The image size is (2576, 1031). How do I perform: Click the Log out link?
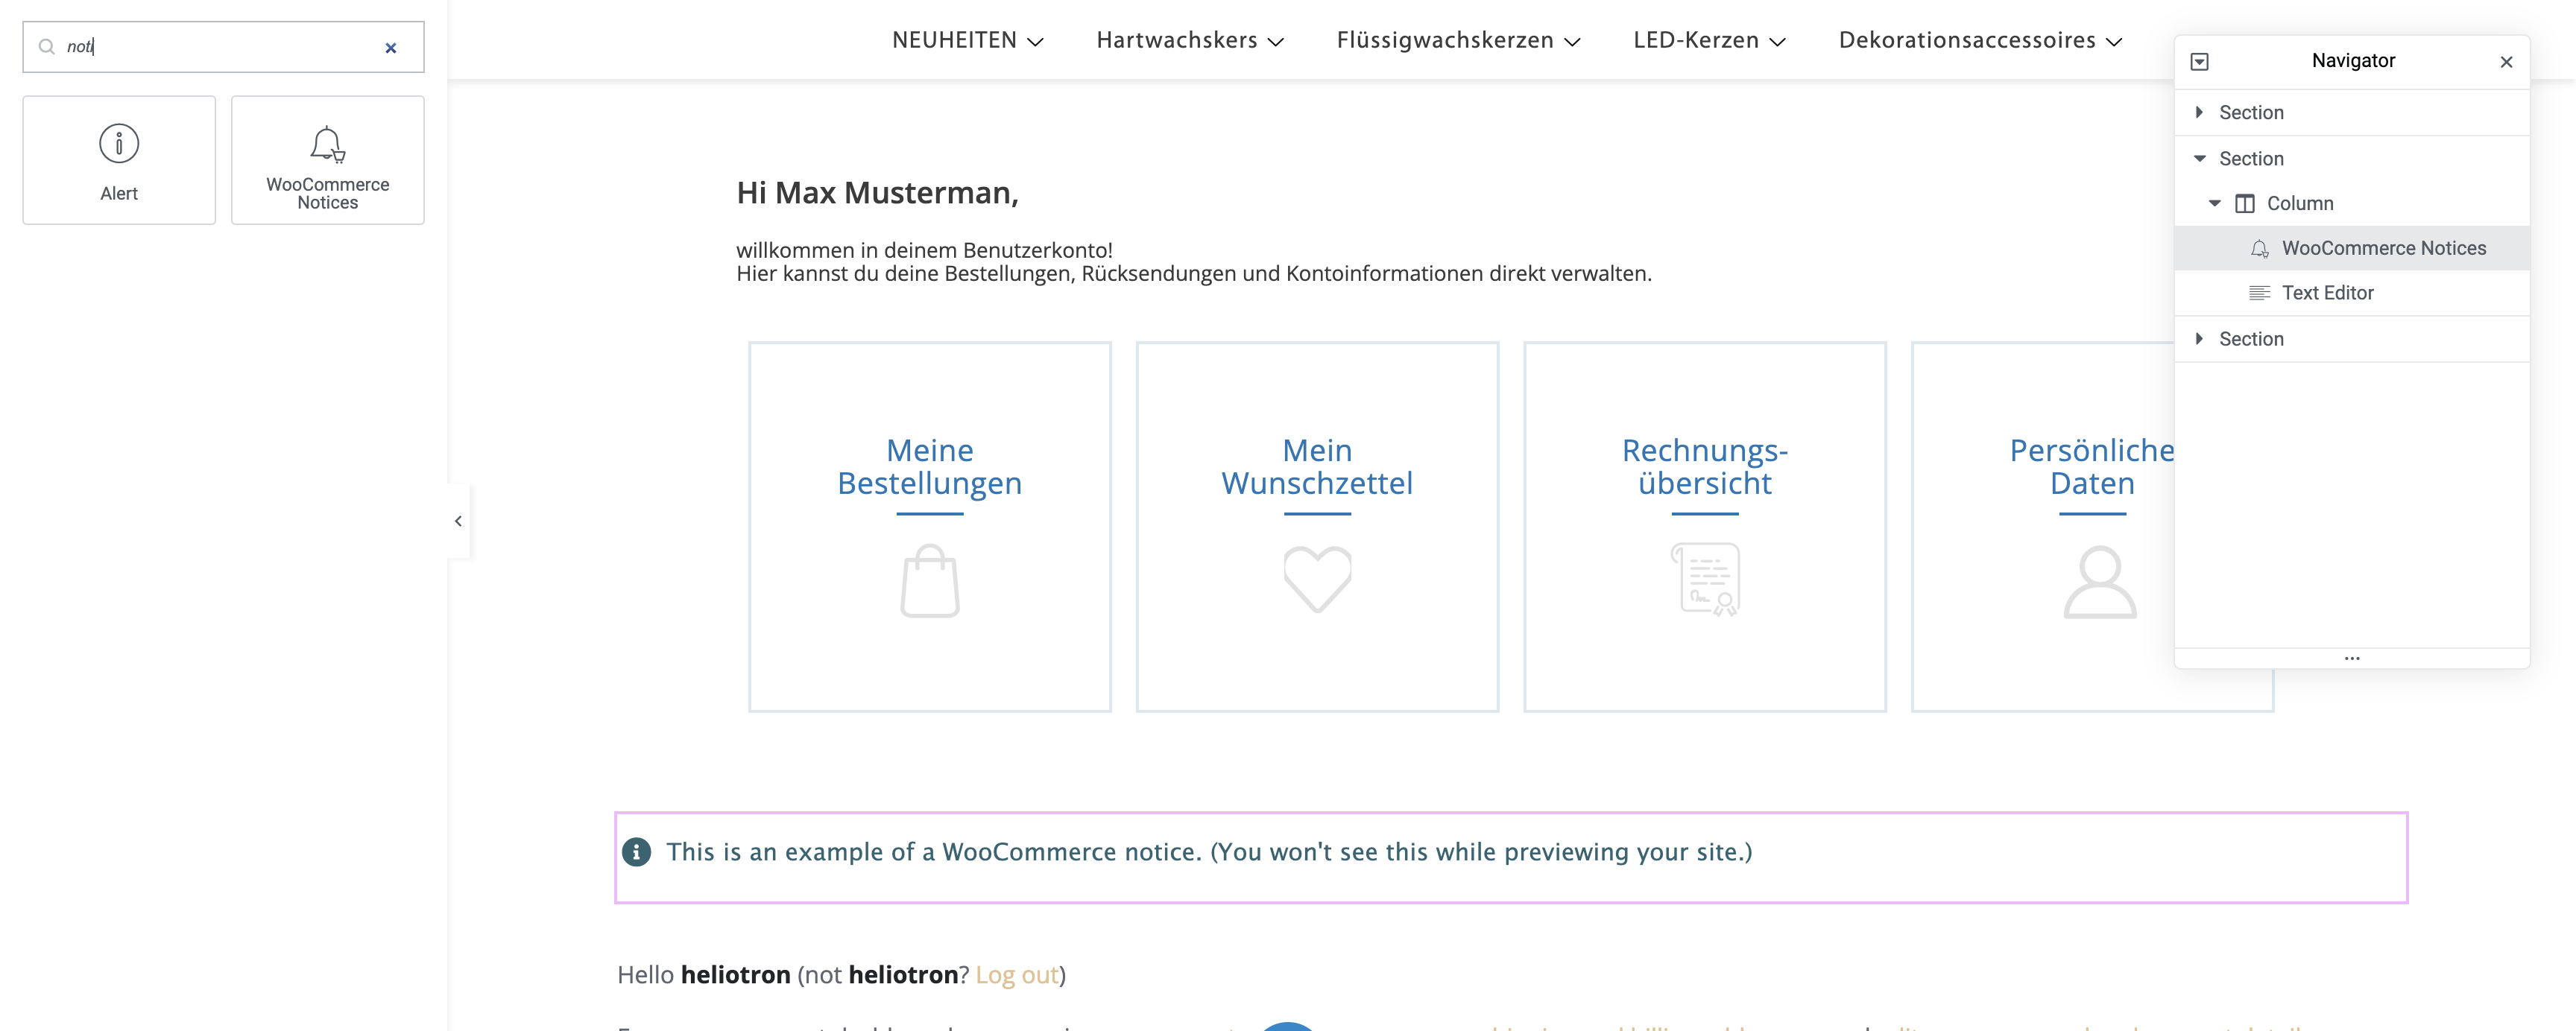[1016, 974]
